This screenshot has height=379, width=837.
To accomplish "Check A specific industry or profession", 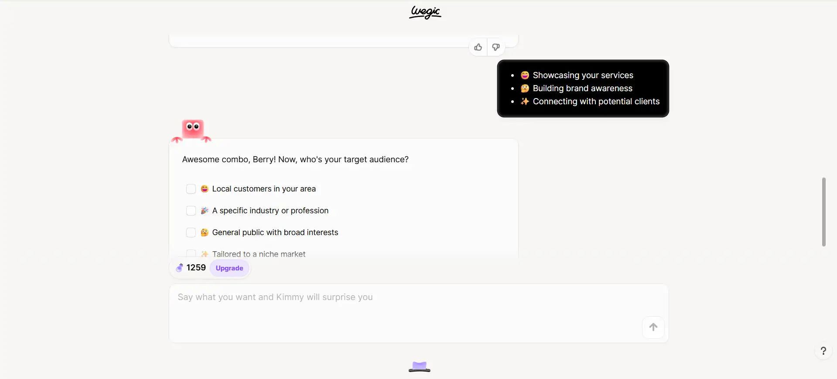I will (x=191, y=211).
